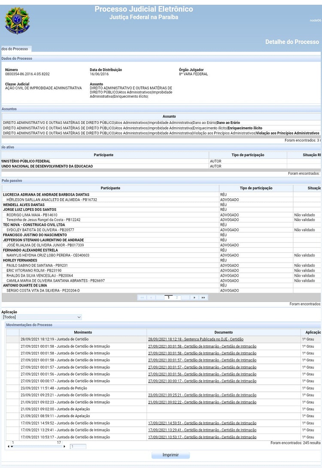Screen dimensions: 322x468
Task: Open the 21/09/2021 09:02:22 Certidão de Intimação link
Action: pos(202,402)
